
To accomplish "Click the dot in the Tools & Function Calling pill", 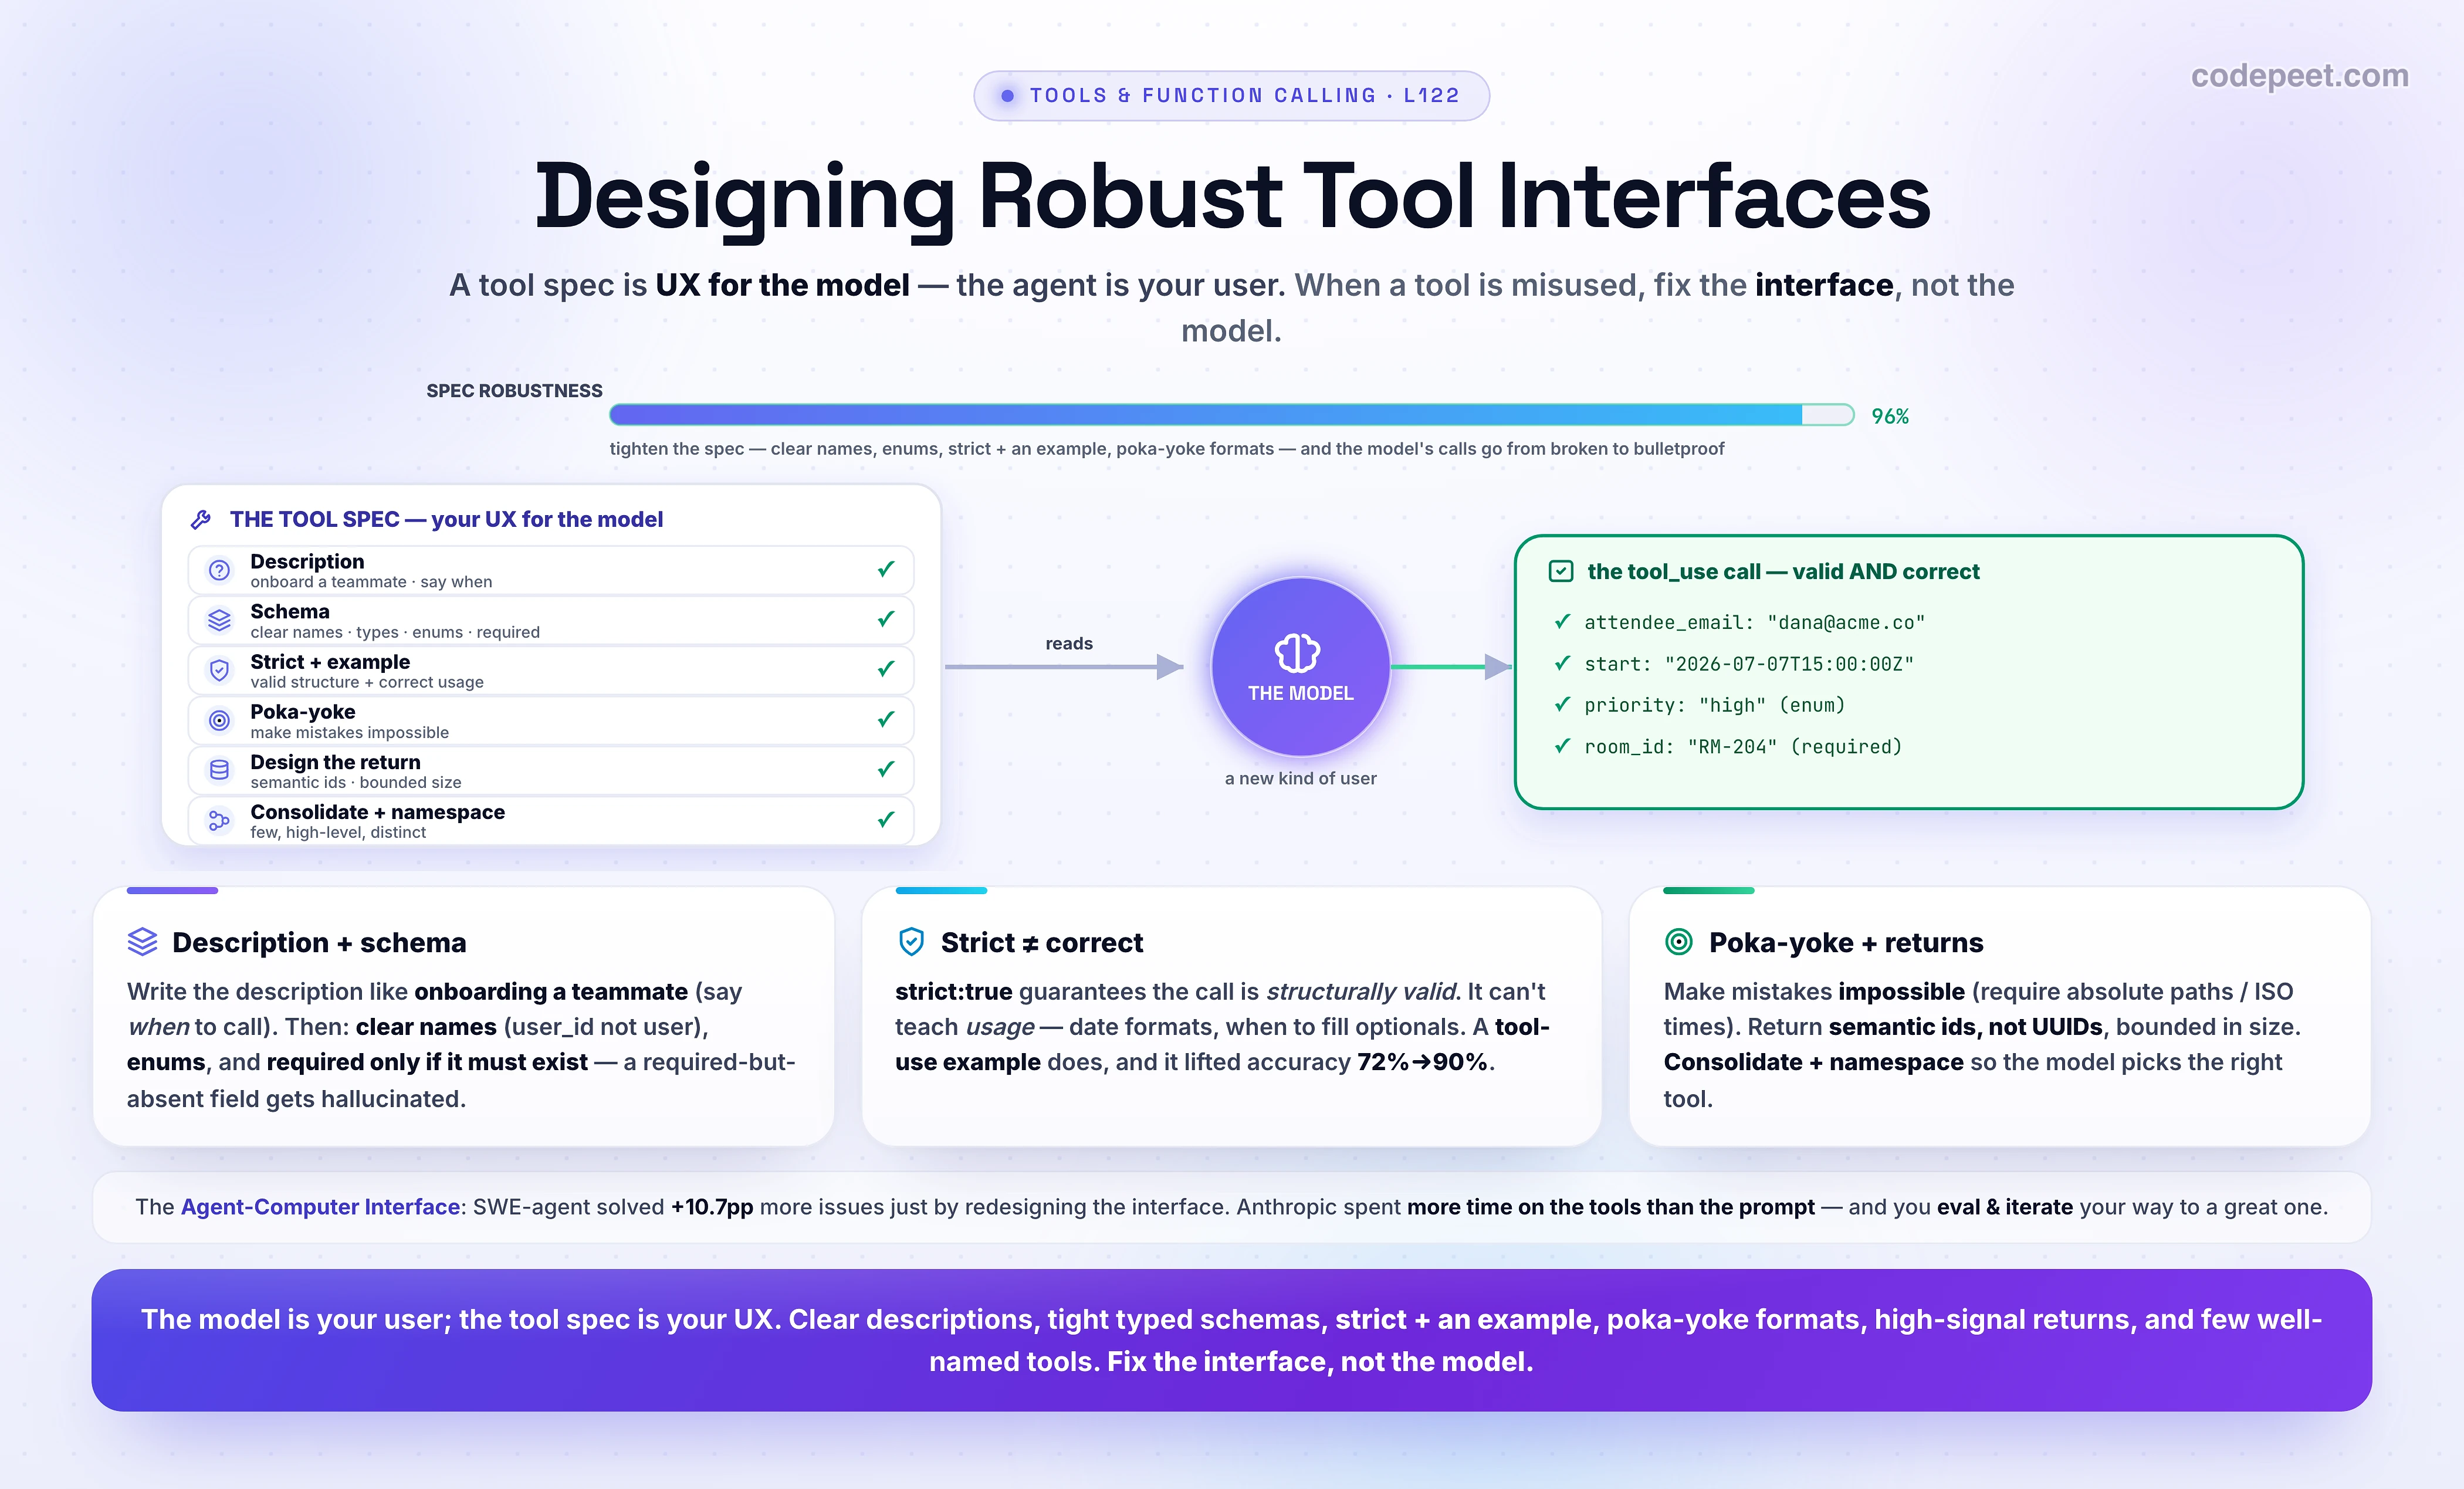I will click(1007, 96).
